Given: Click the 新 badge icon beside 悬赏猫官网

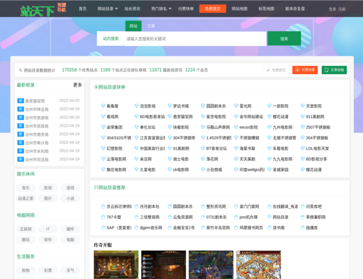Looking at the screenshot, I should [21, 100].
